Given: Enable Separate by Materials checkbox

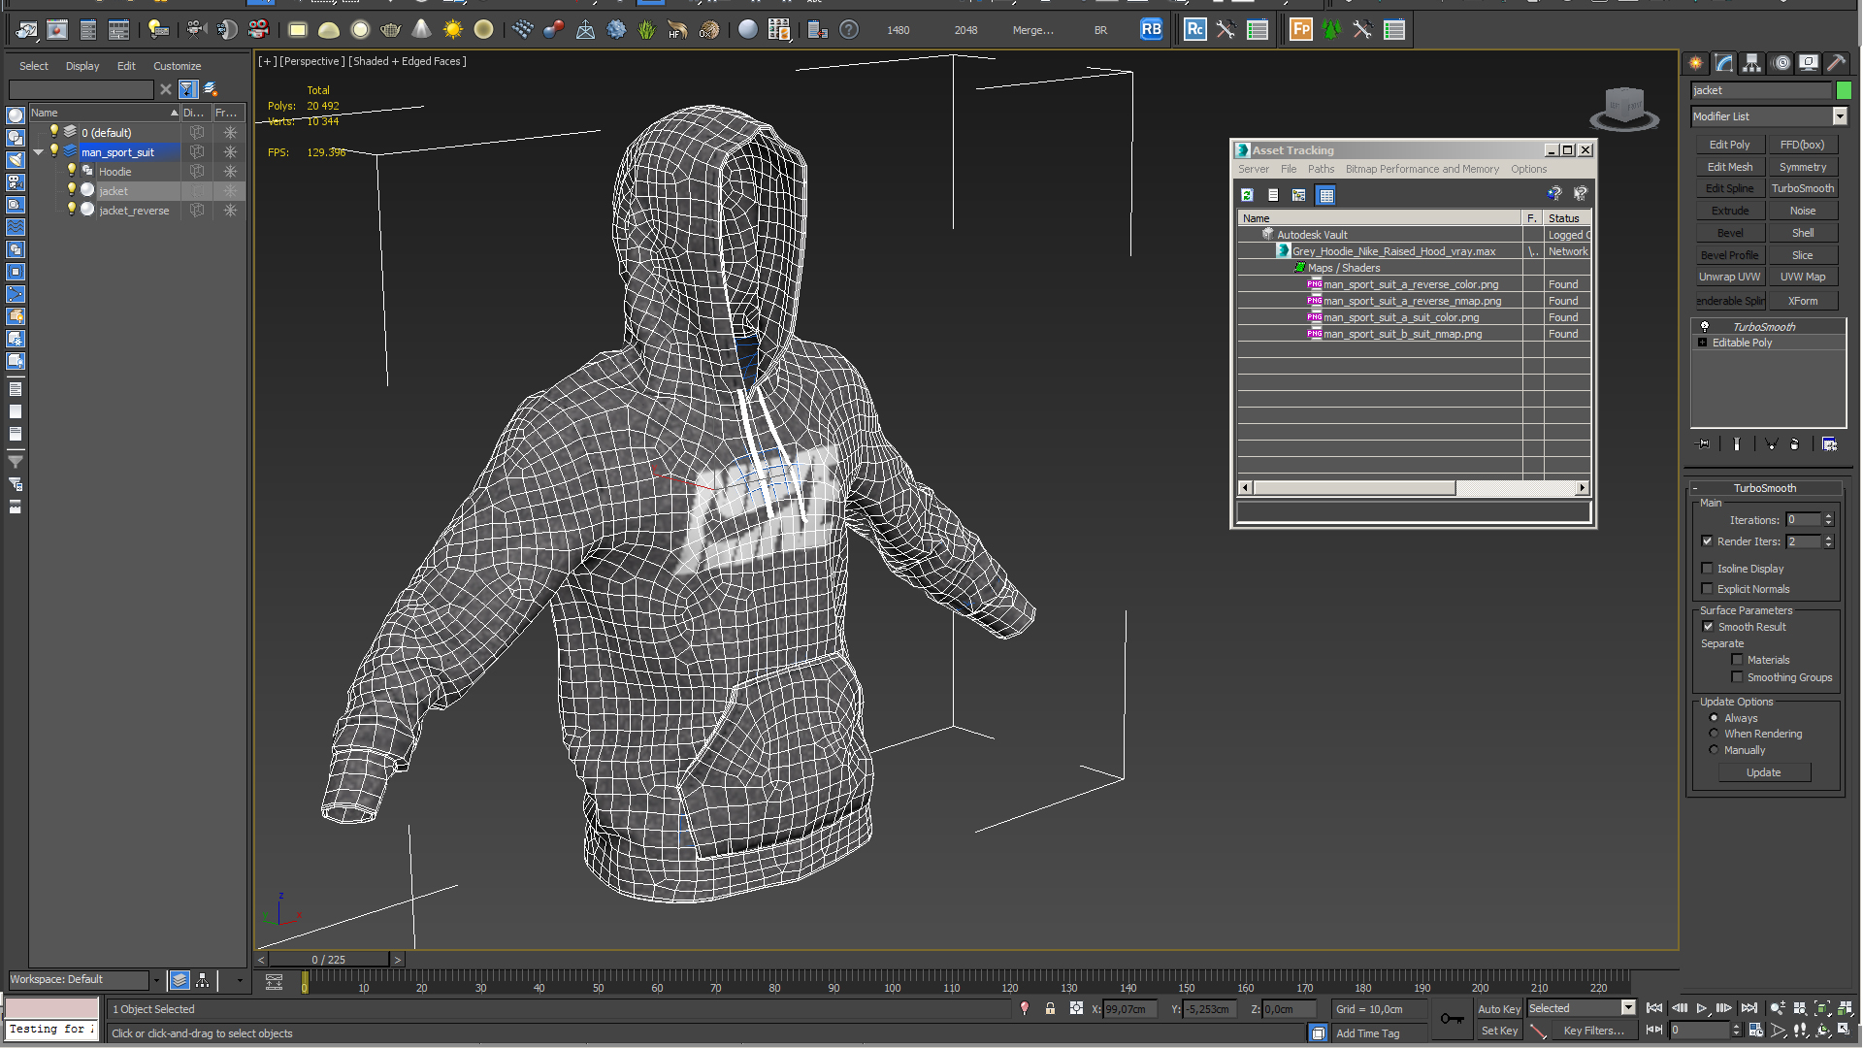Looking at the screenshot, I should click(x=1737, y=660).
